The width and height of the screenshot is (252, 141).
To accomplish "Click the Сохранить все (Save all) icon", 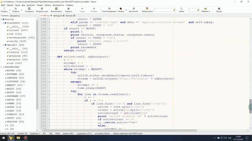I will 42,9.
